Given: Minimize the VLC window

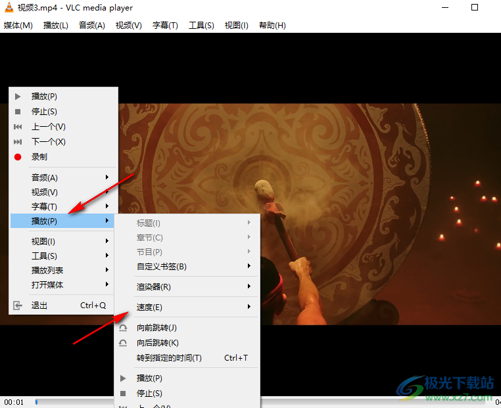Looking at the screenshot, I should point(445,7).
